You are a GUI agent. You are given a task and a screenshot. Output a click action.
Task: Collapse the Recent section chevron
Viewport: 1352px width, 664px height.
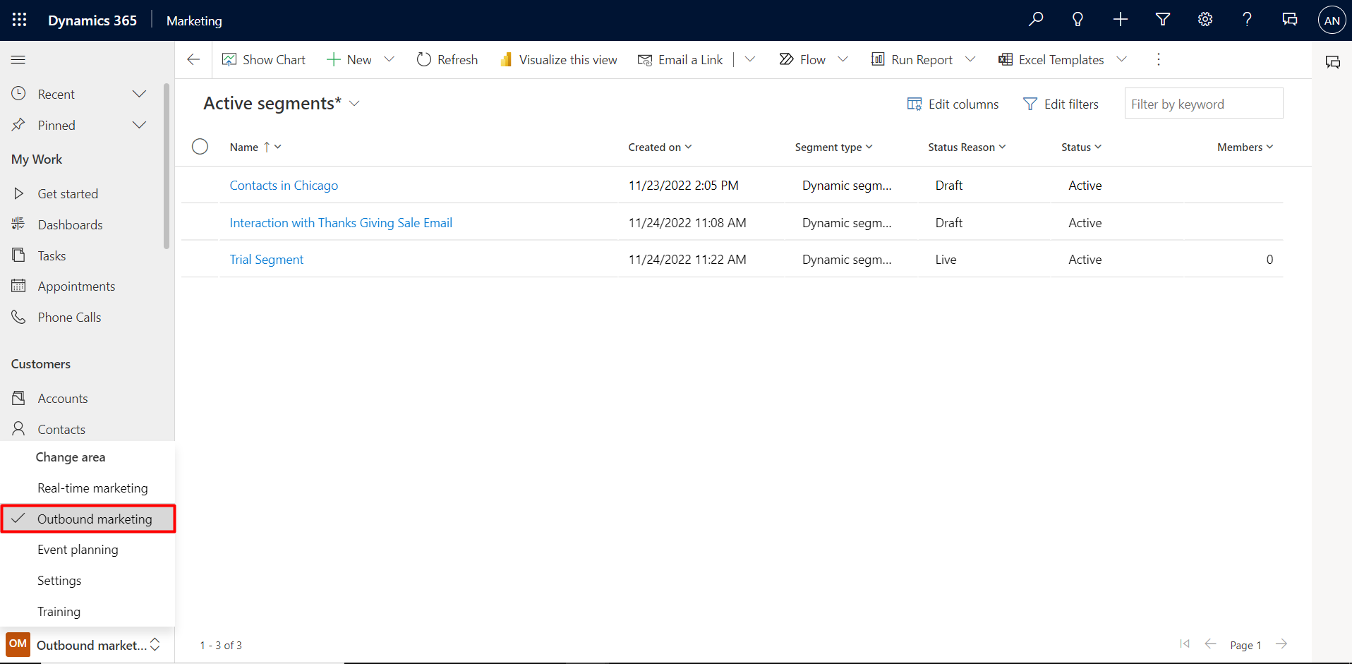pyautogui.click(x=139, y=93)
